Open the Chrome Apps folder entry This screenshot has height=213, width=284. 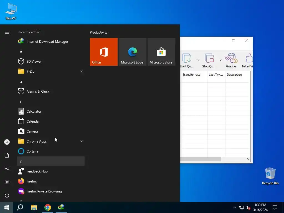click(51, 141)
